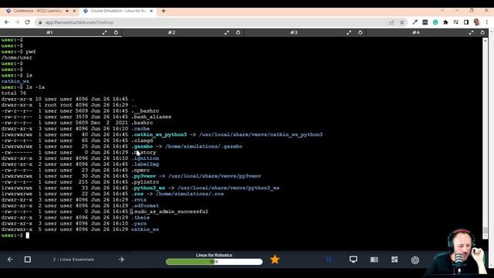Image resolution: width=494 pixels, height=278 pixels.
Task: Expand terminal #1 to fullscreen
Action: point(104,32)
